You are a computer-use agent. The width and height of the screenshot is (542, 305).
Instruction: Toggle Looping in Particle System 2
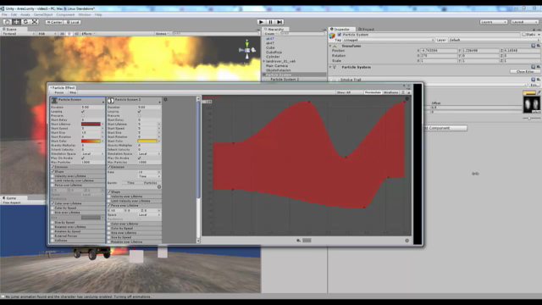coord(139,111)
